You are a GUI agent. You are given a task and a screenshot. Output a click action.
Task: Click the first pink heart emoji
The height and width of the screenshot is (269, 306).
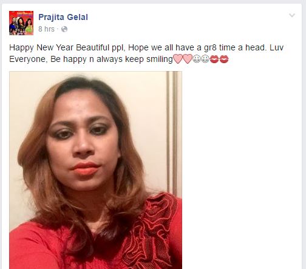178,59
